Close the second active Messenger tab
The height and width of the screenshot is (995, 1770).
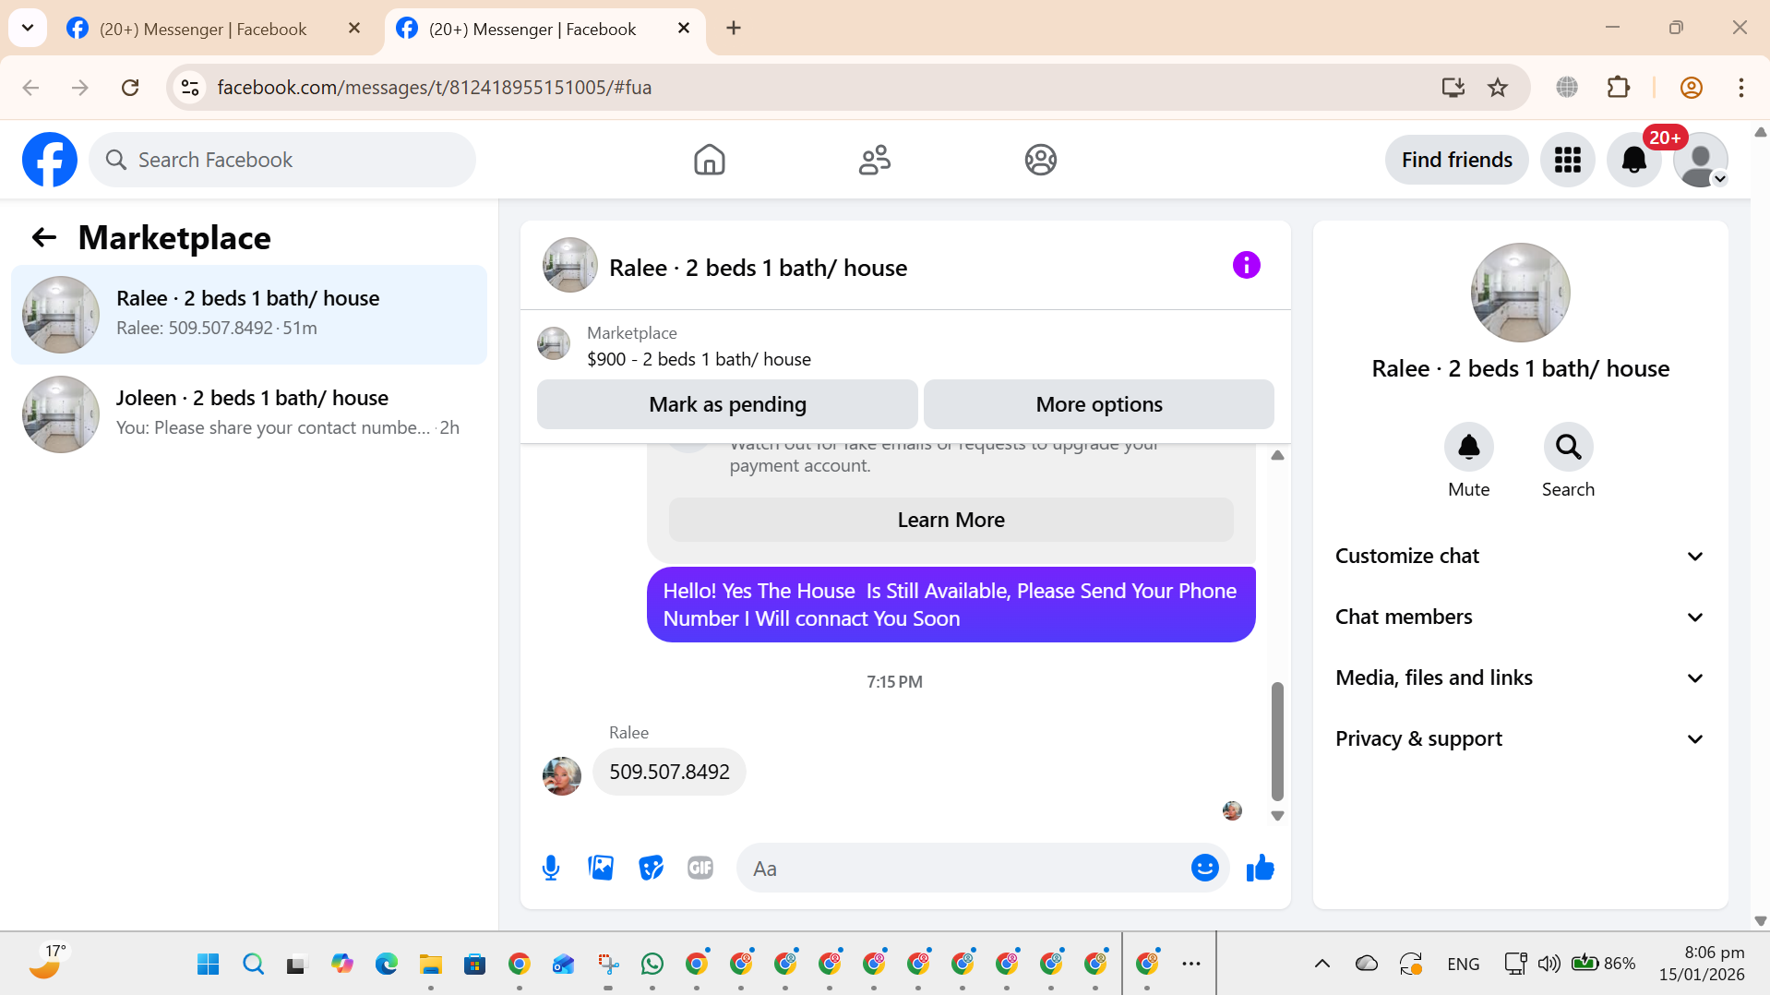pos(684,28)
